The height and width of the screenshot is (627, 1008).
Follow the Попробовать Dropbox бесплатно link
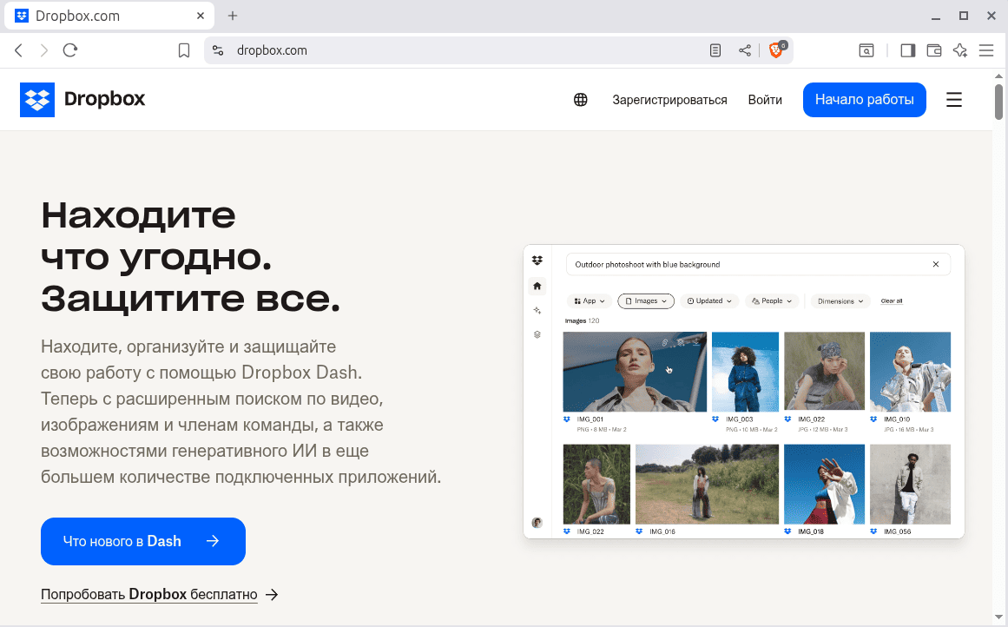pos(148,594)
